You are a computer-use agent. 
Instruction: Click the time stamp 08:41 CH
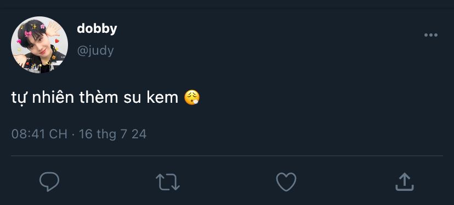39,134
